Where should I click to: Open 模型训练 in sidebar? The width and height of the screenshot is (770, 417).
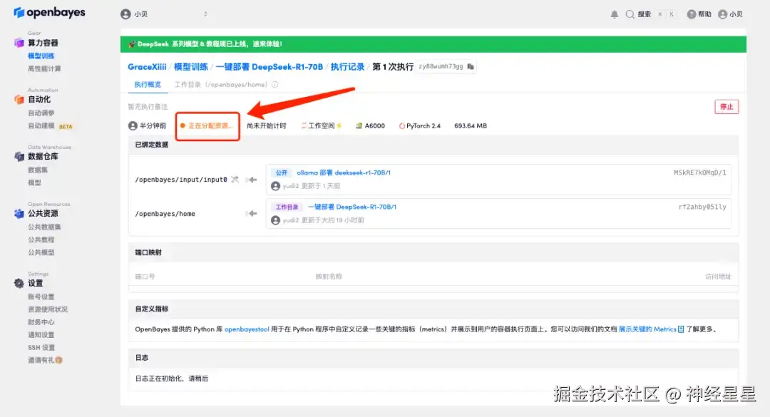click(41, 56)
